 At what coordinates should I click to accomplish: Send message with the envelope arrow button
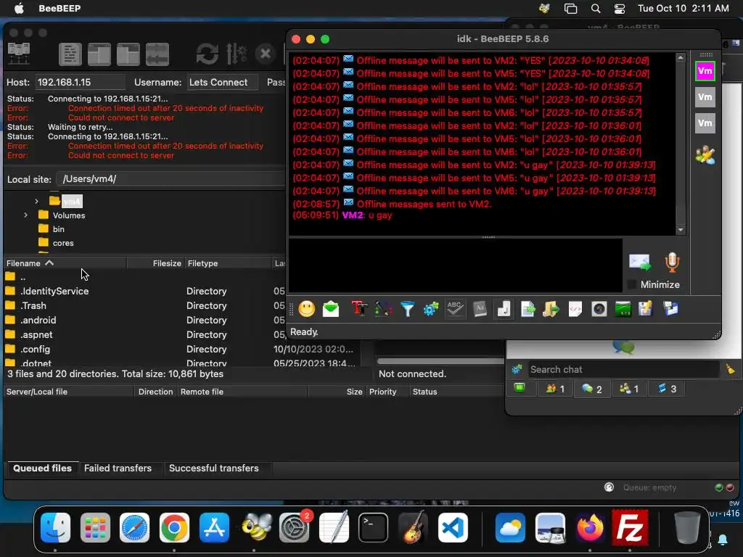(640, 262)
